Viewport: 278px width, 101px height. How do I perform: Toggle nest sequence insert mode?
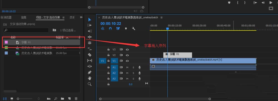coord(103,28)
